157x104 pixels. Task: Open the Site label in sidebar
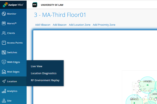click(9, 101)
